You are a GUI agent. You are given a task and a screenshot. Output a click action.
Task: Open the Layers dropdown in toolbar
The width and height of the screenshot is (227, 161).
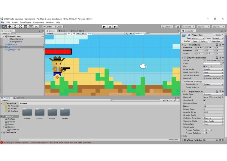[203, 27]
